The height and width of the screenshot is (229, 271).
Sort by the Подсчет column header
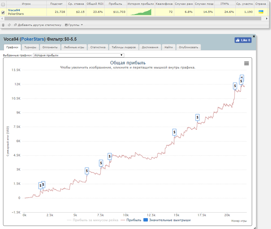coord(57,4)
